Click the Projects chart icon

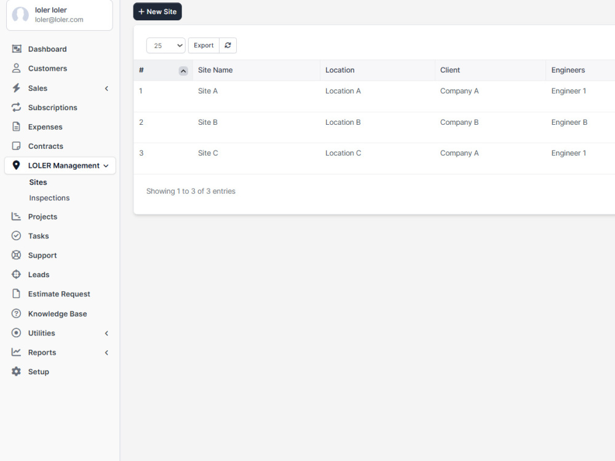(x=16, y=216)
